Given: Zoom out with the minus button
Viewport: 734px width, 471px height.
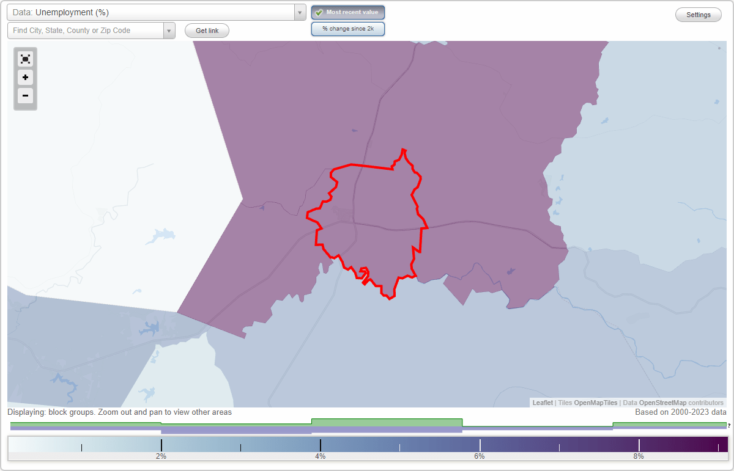Looking at the screenshot, I should [x=25, y=95].
